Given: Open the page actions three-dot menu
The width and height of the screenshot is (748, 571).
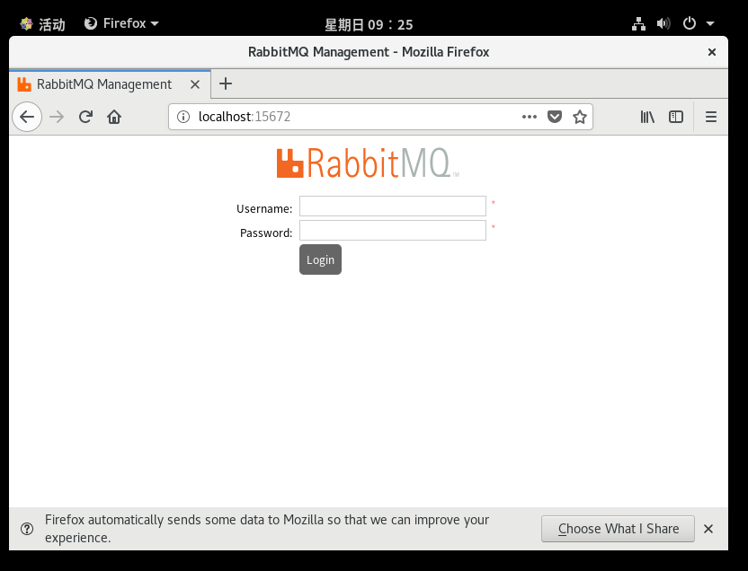Looking at the screenshot, I should tap(529, 117).
